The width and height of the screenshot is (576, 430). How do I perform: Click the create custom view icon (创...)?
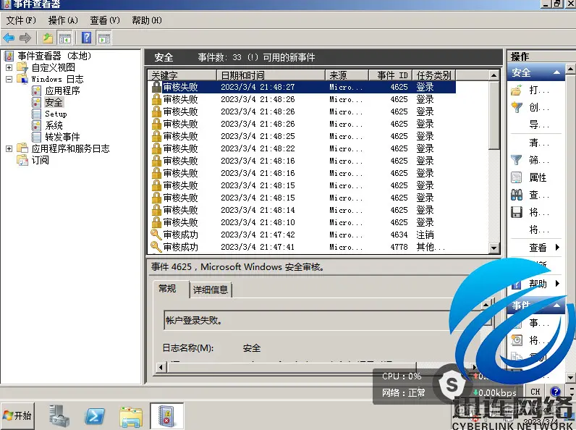[517, 107]
